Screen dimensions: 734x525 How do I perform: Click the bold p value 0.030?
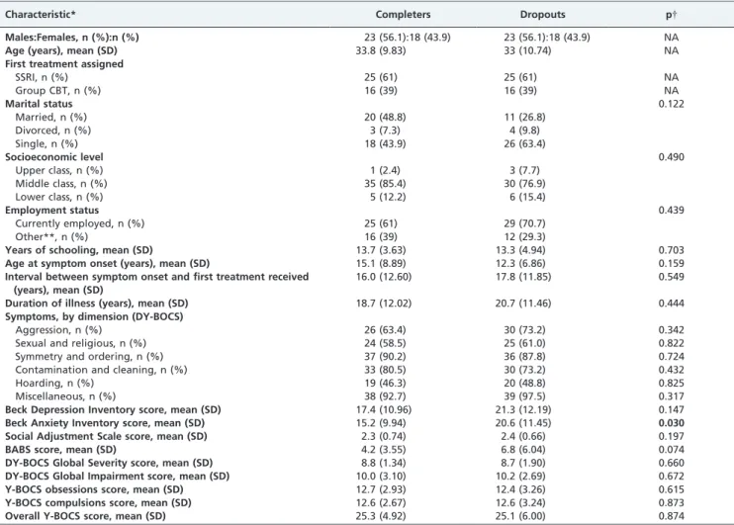pos(672,423)
